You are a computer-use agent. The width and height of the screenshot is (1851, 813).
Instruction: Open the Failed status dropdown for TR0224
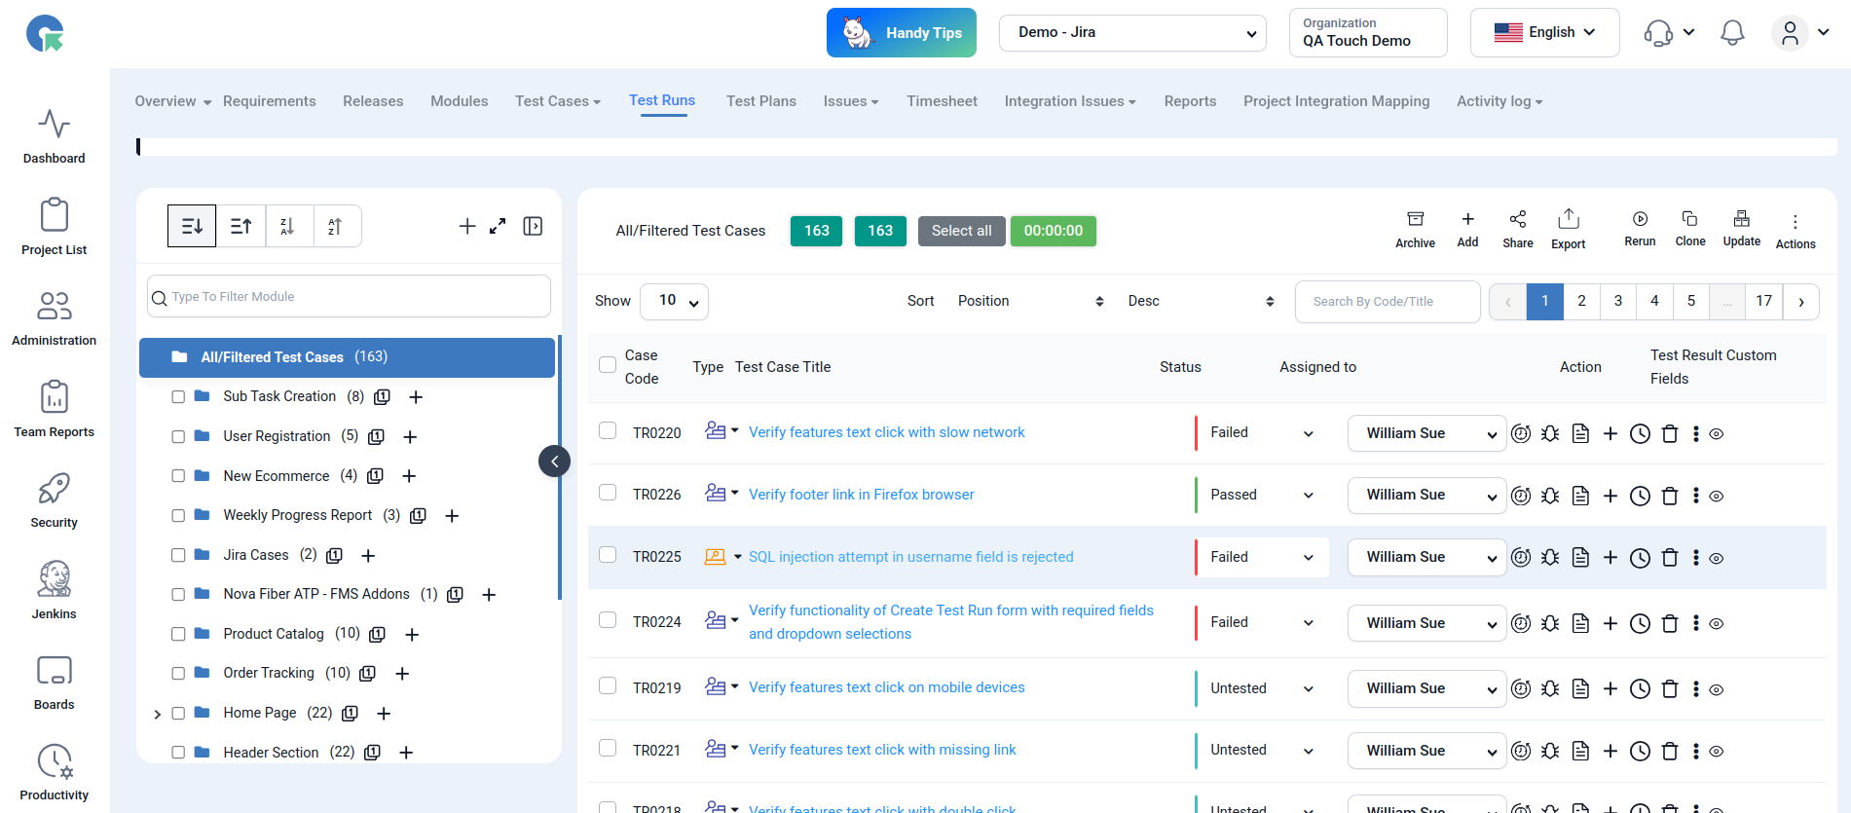(1261, 623)
